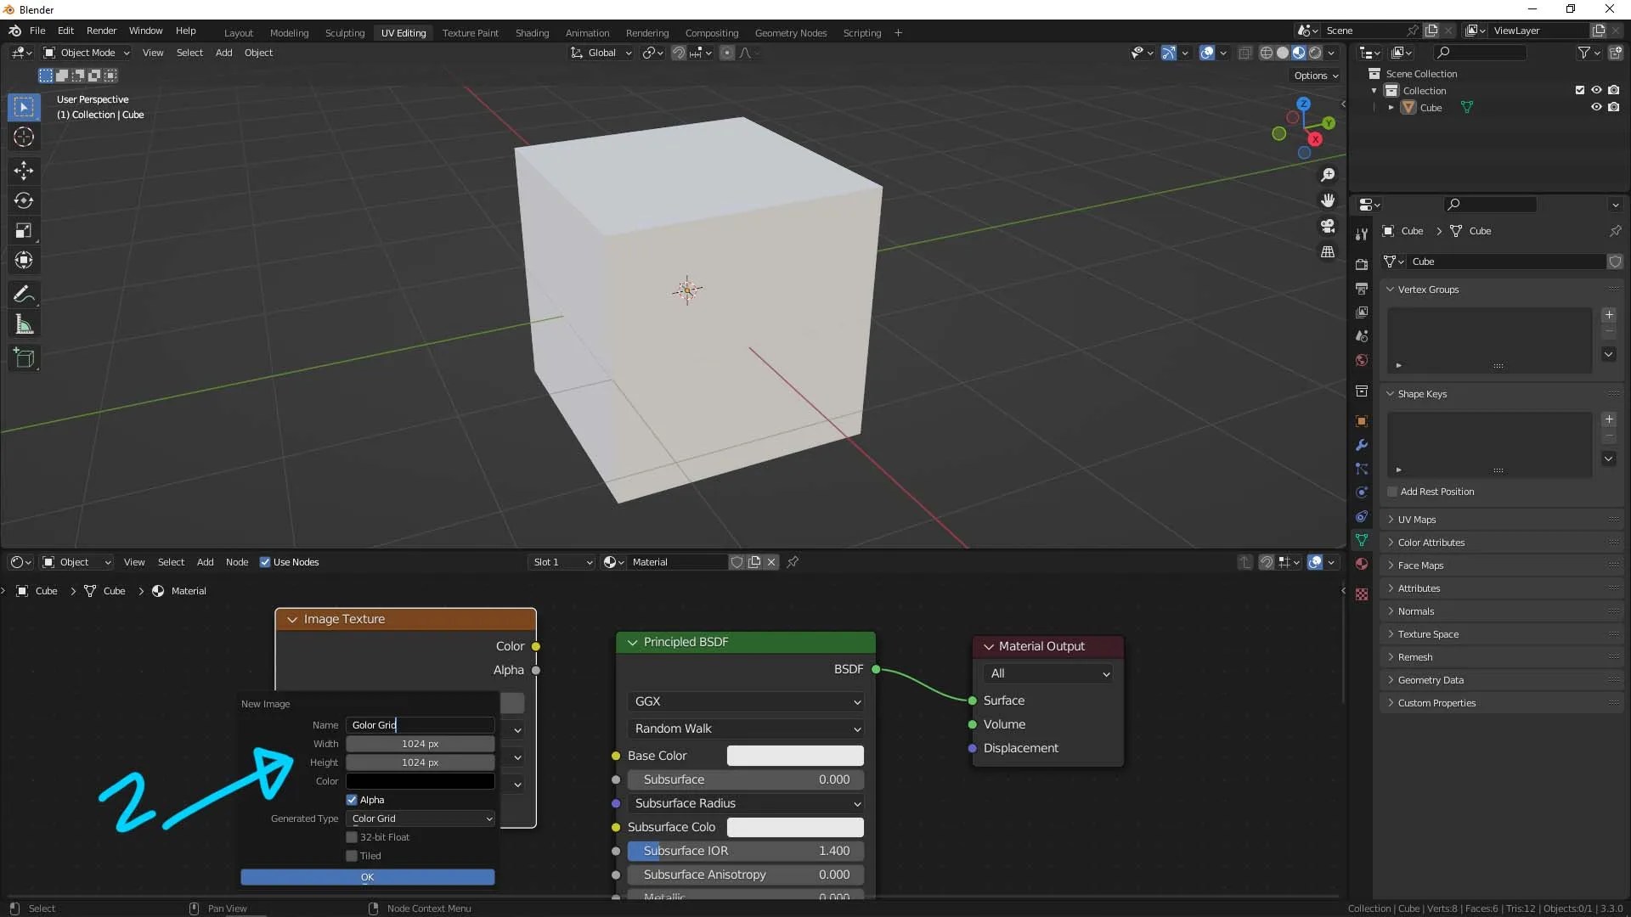
Task: Open the Render menu
Action: [101, 31]
